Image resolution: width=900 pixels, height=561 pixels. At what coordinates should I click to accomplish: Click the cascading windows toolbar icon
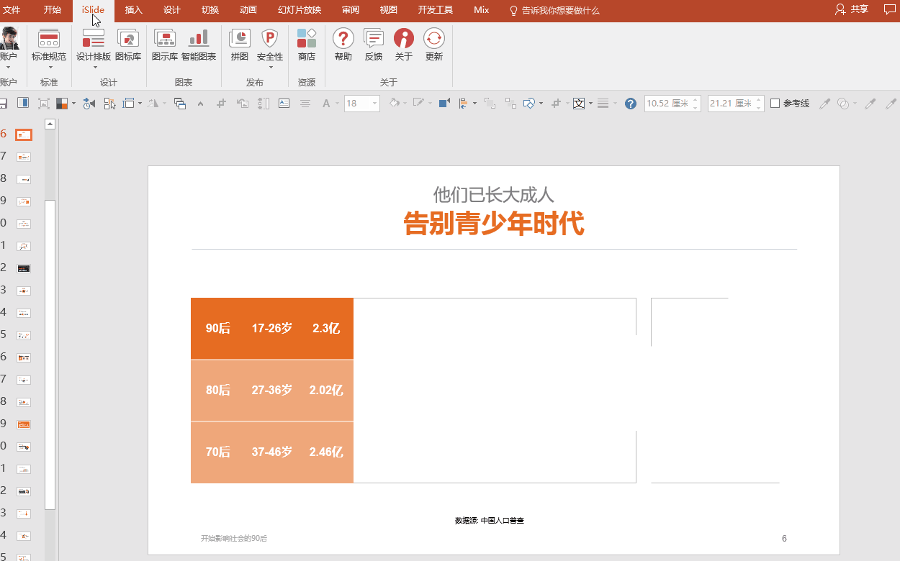180,104
